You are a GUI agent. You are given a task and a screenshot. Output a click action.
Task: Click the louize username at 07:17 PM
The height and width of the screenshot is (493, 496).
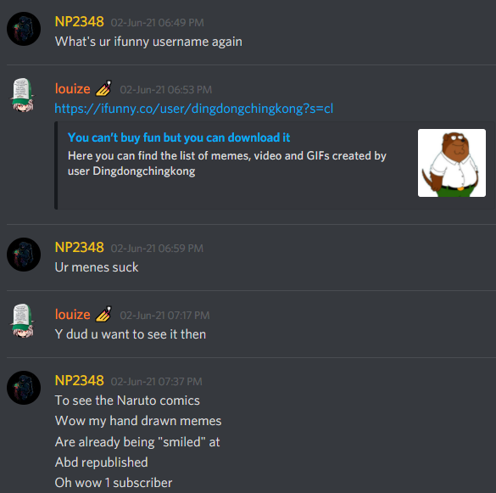(x=72, y=315)
